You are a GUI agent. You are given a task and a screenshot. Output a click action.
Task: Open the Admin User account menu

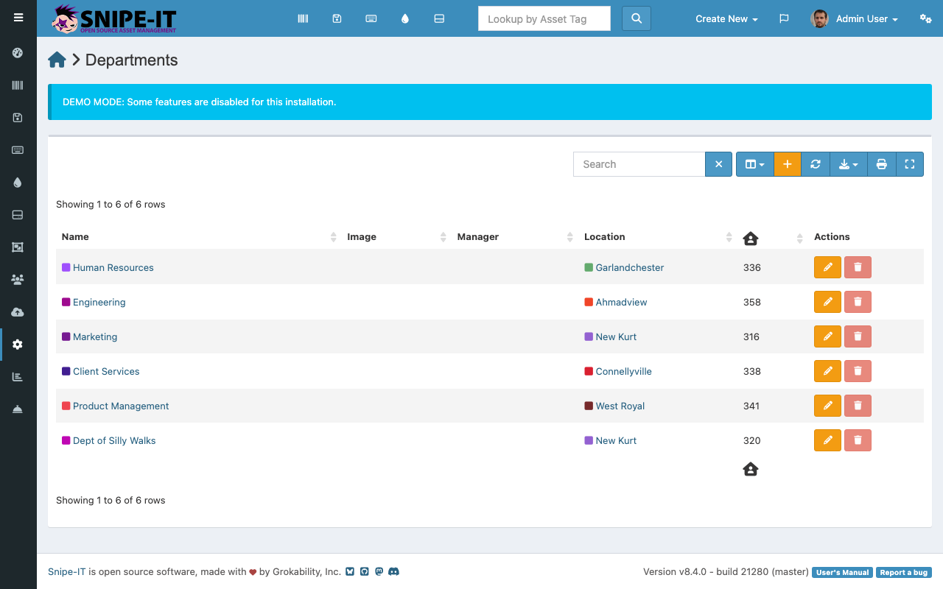(855, 19)
